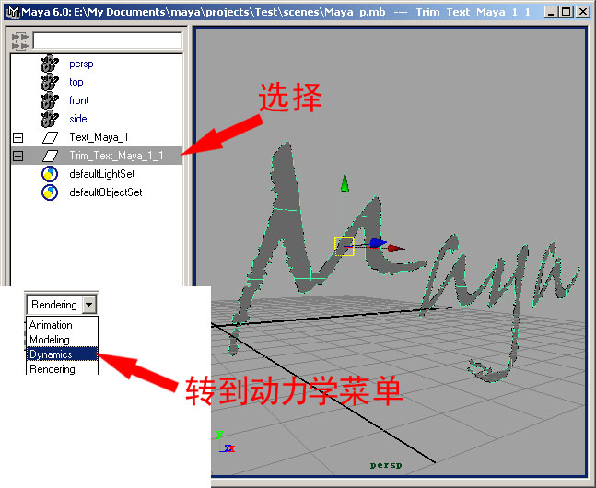The width and height of the screenshot is (596, 488).
Task: Click the Trim_Text_Maya_1_1 surface icon
Action: pos(50,156)
